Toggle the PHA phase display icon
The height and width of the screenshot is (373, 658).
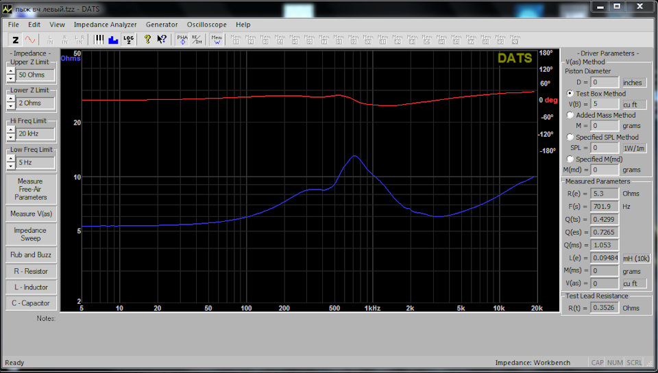click(182, 40)
